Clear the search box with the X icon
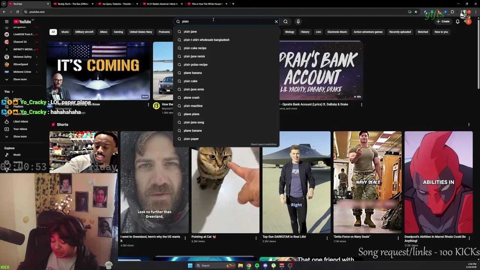Screen dimensions: 480x270 pos(276,21)
